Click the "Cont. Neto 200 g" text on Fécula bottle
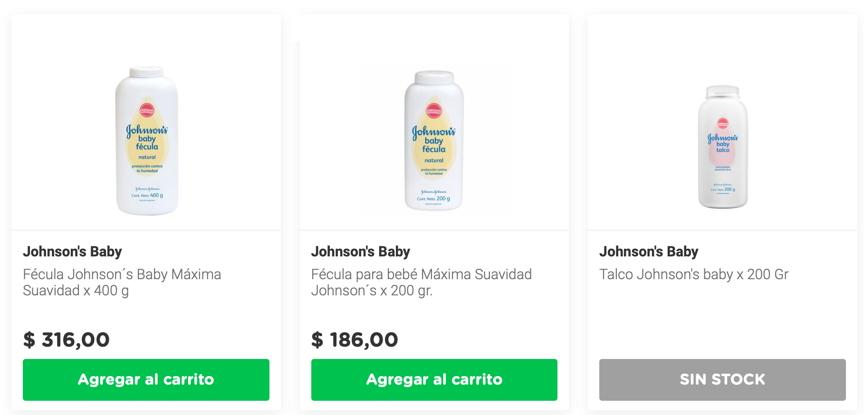864x415 pixels. pos(433,198)
